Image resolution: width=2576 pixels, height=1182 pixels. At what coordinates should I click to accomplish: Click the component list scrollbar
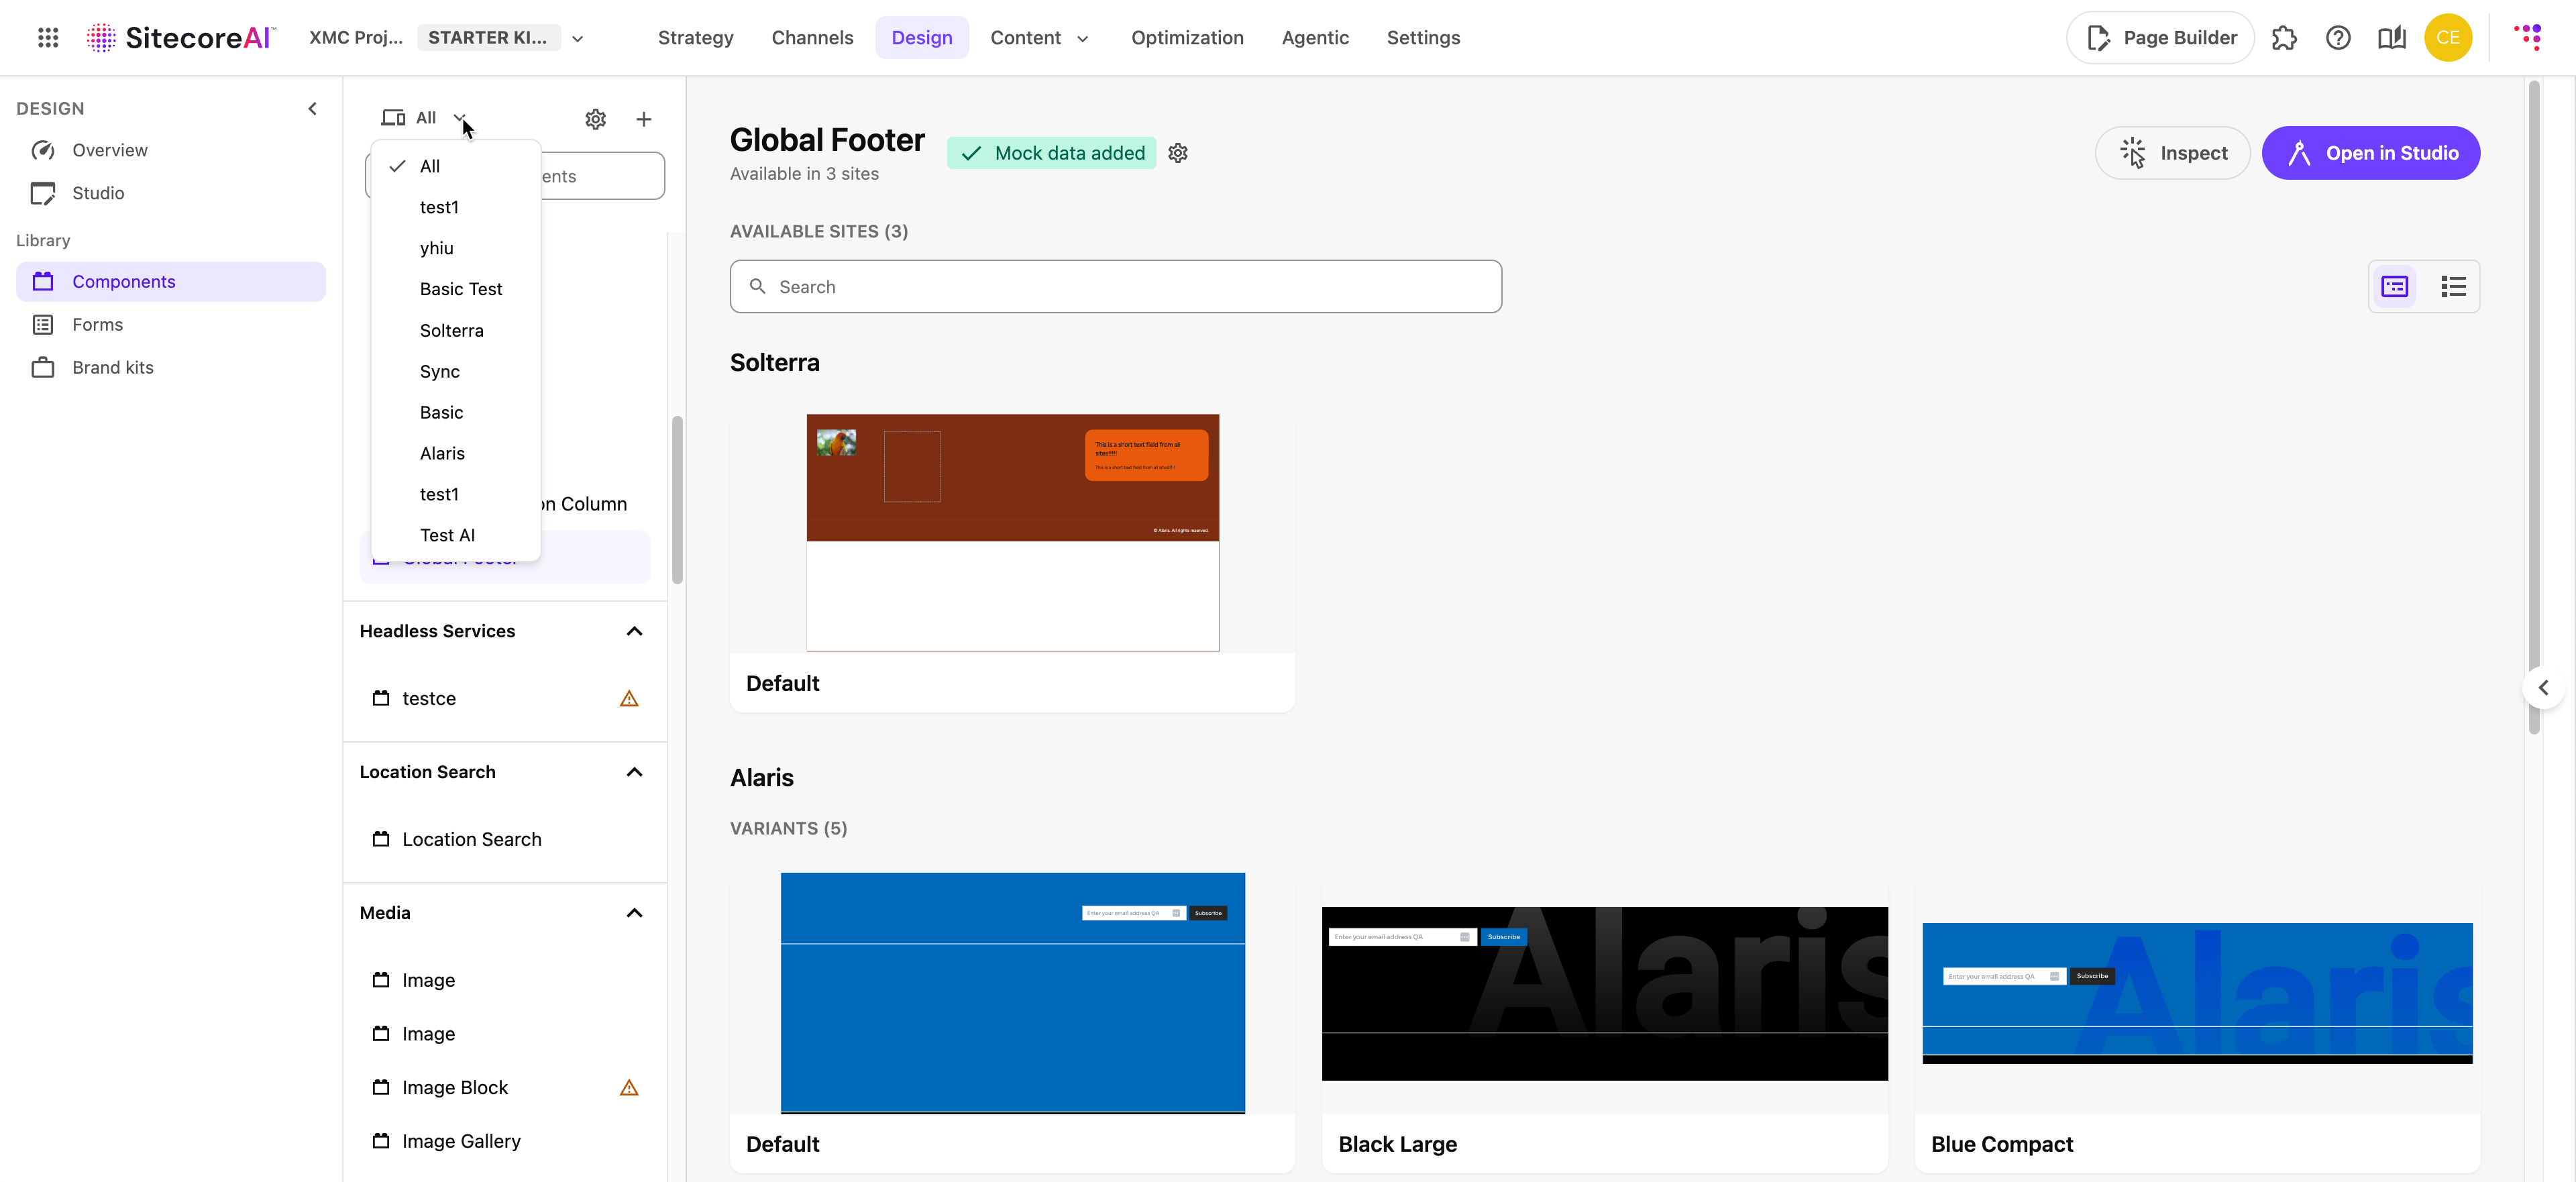click(x=677, y=500)
